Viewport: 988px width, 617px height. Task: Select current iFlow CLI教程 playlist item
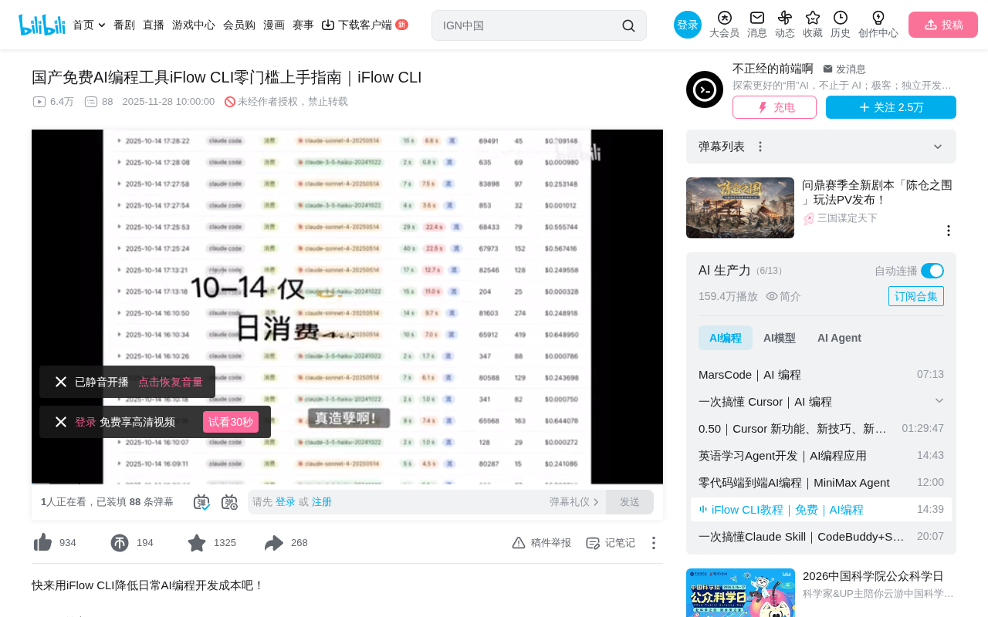click(821, 509)
